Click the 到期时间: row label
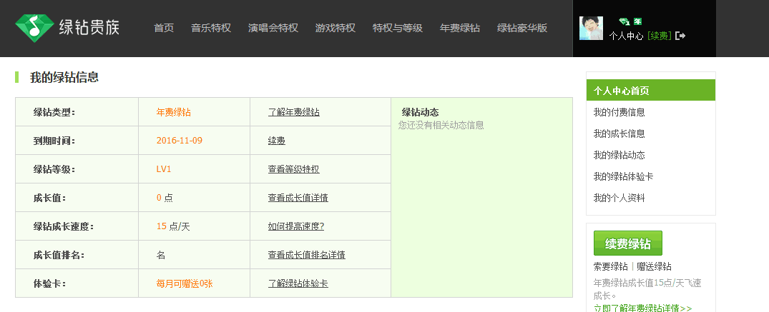The image size is (769, 312). (x=54, y=141)
